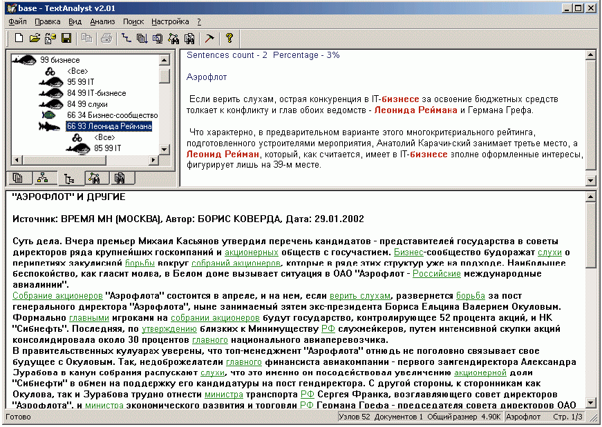The height and width of the screenshot is (427, 602).
Task: Open the Файл menu
Action: 18,22
